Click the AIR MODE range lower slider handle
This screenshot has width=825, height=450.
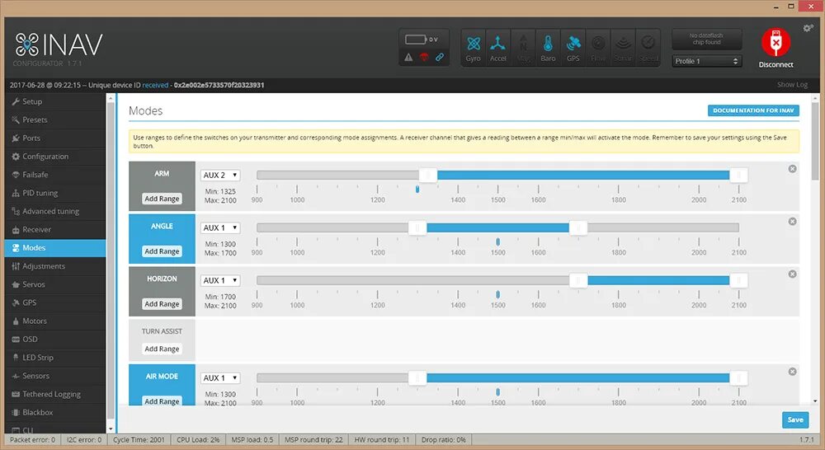pyautogui.click(x=417, y=378)
